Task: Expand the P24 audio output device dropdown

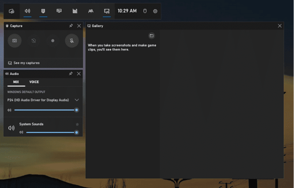Action: (77, 100)
